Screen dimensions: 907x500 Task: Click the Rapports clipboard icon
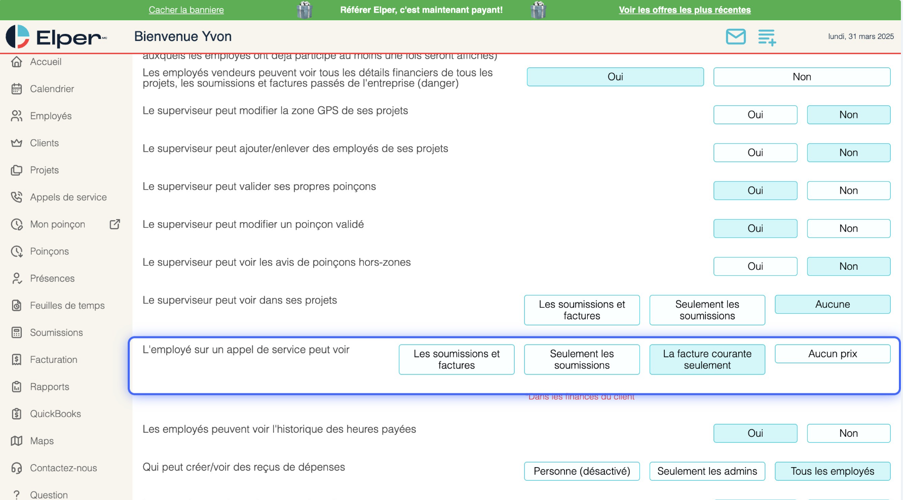click(17, 387)
